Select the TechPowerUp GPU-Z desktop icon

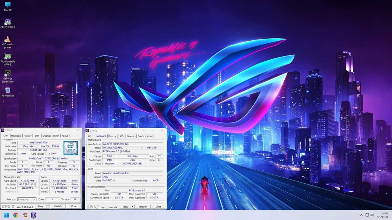(7, 59)
